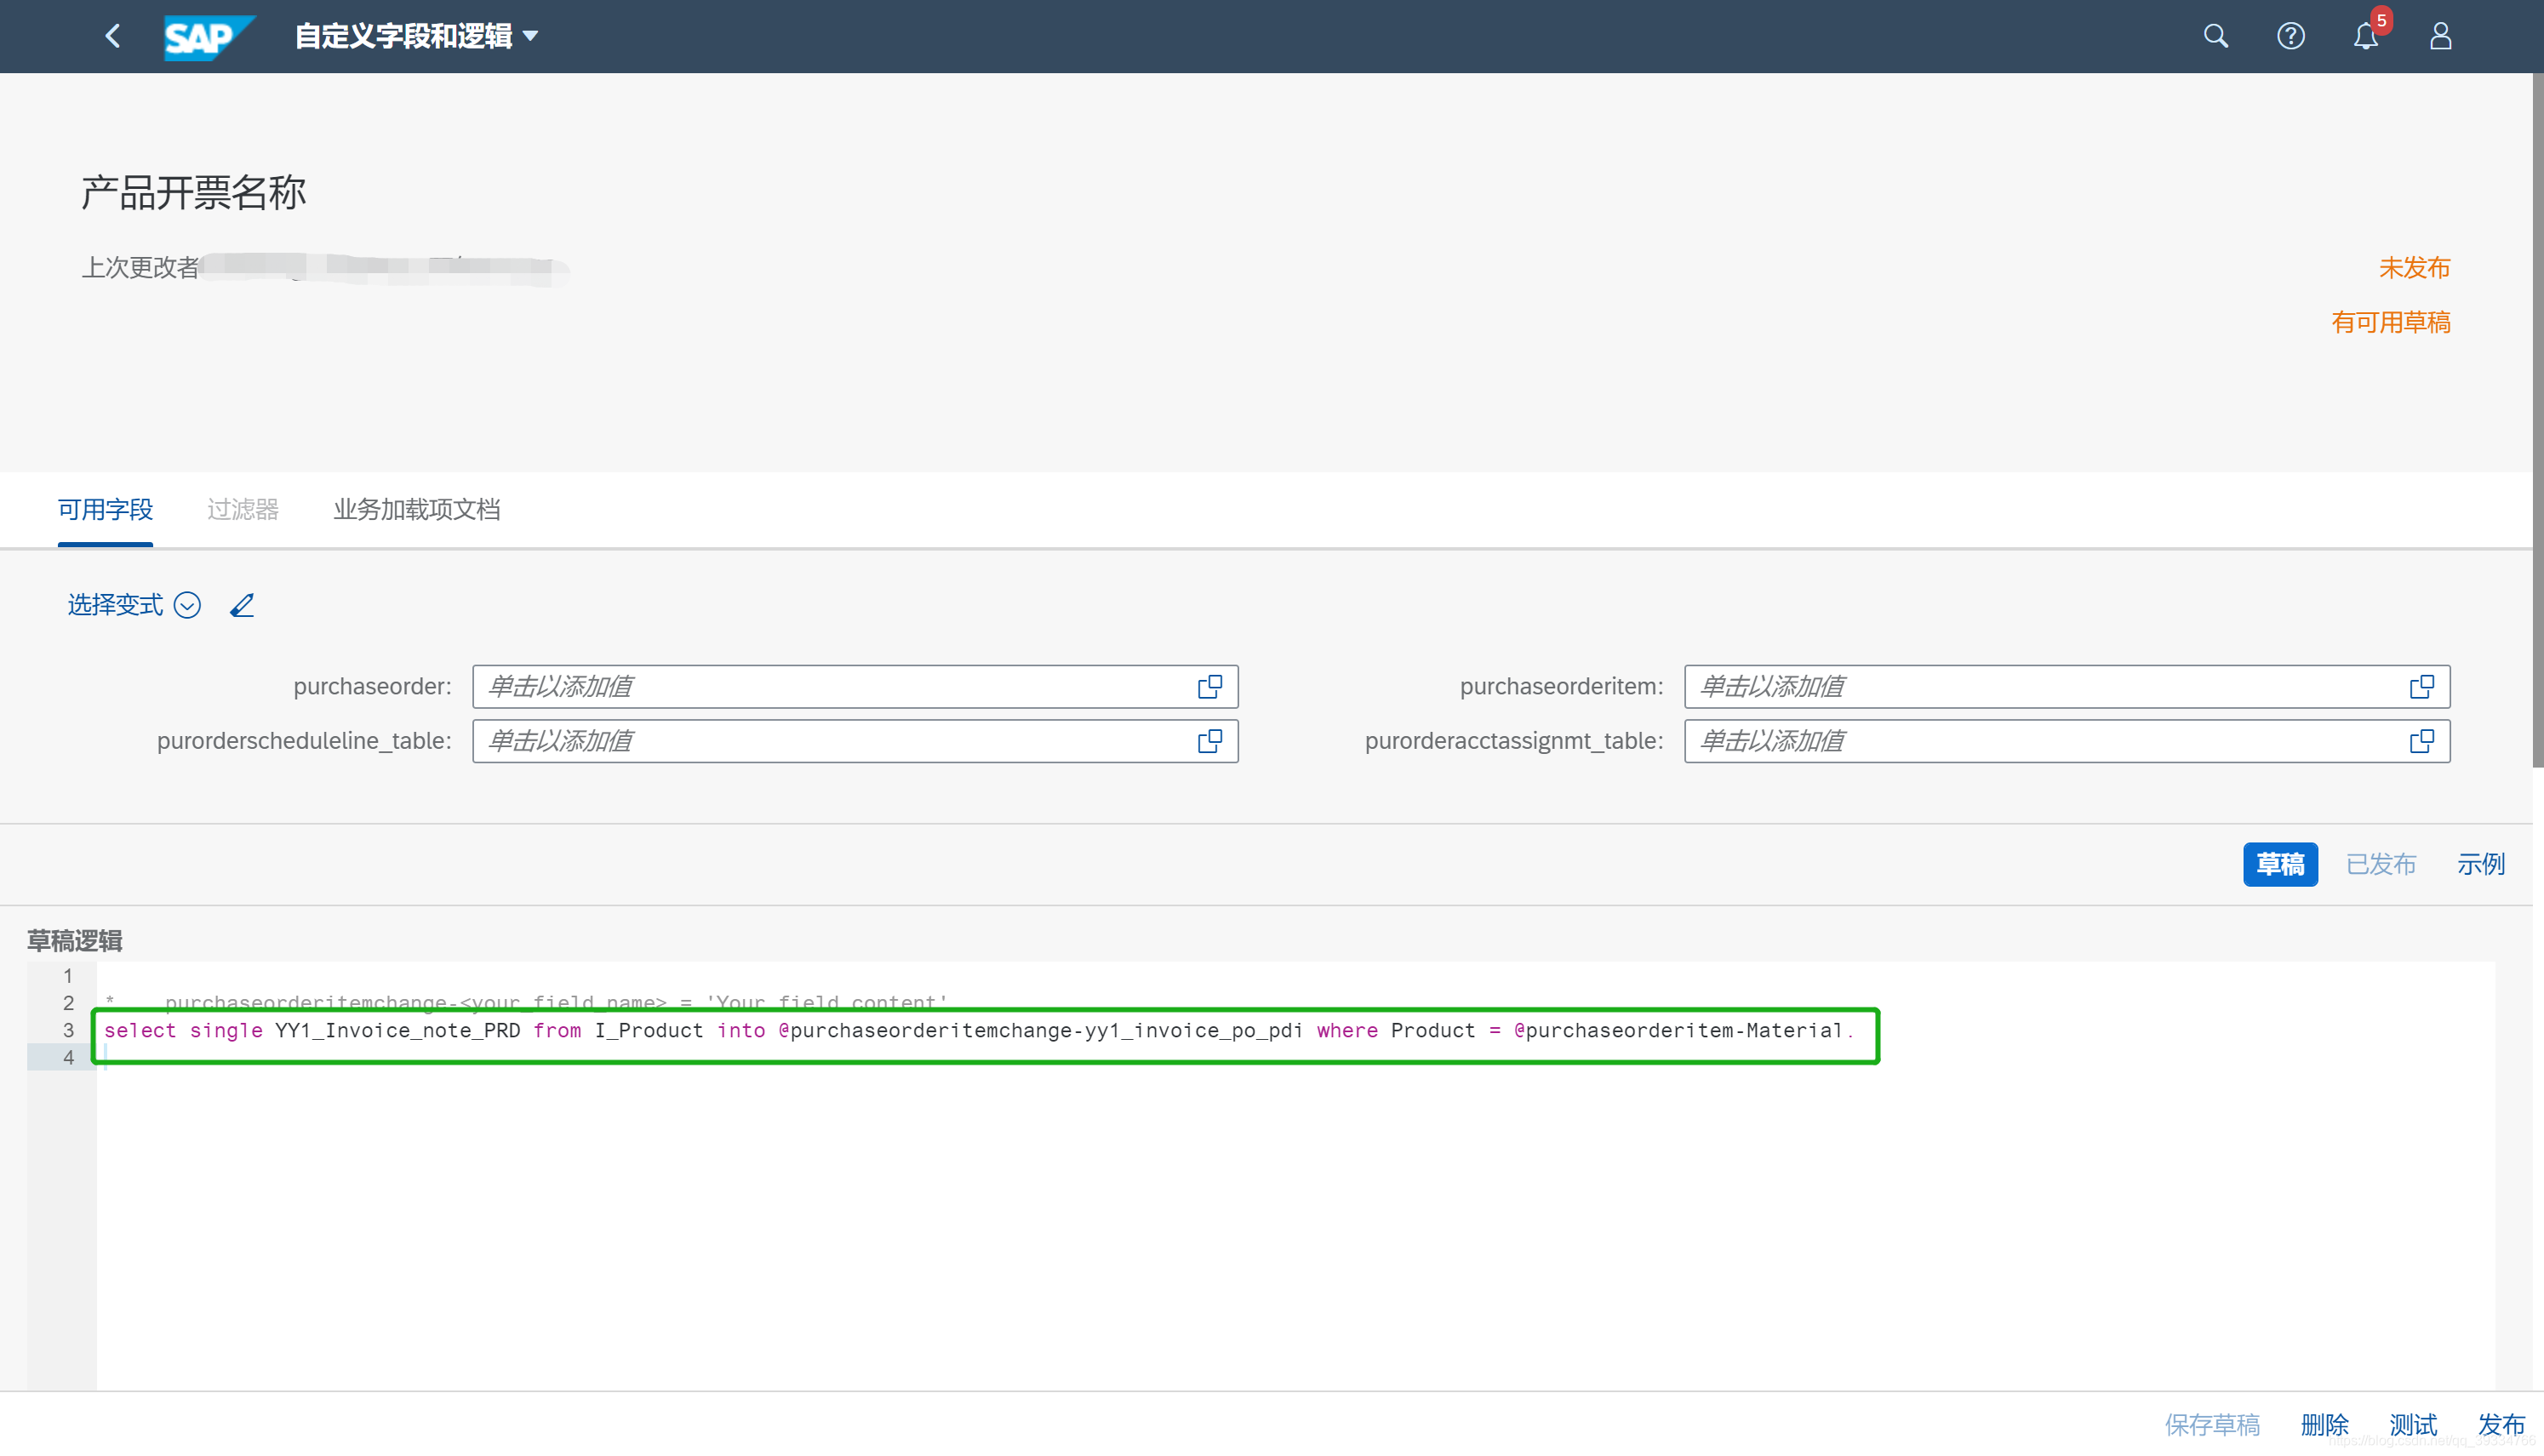Click the 发布 button
The image size is (2544, 1456).
click(x=2502, y=1424)
